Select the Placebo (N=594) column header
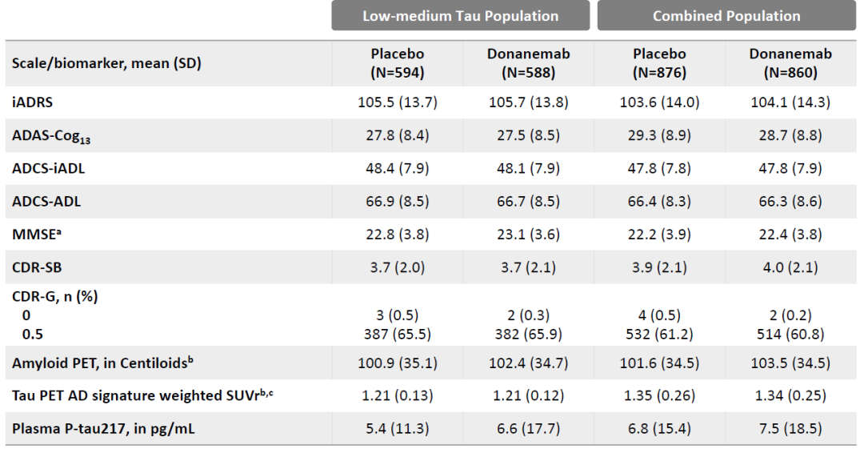The image size is (864, 449). click(398, 63)
